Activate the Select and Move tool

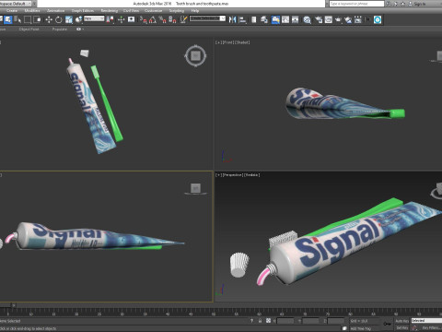[49, 19]
